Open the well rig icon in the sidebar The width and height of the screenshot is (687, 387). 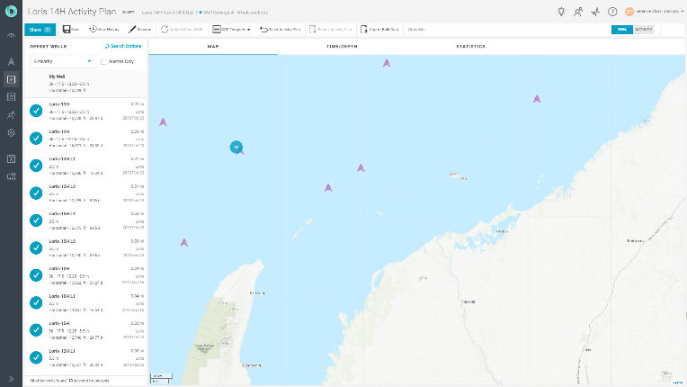point(11,62)
